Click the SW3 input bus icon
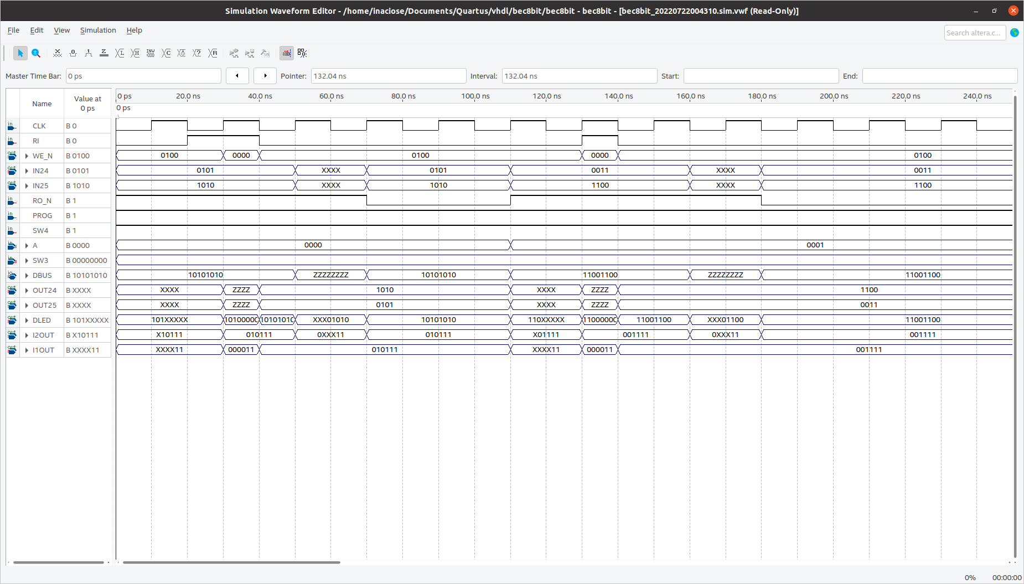Screen dimensions: 1024x584 12,261
